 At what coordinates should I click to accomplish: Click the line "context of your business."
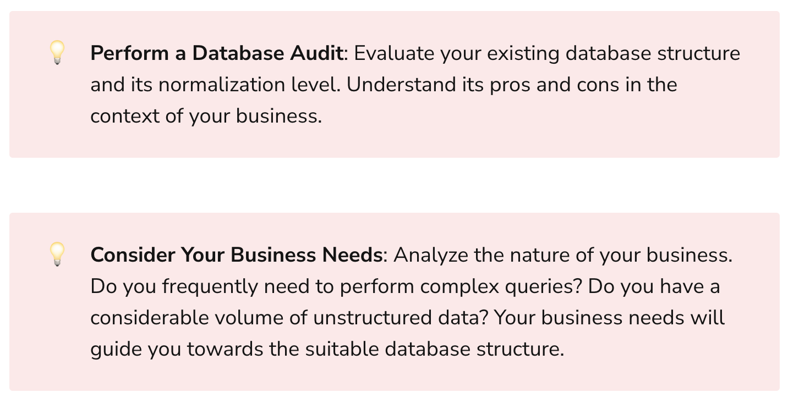coord(206,117)
